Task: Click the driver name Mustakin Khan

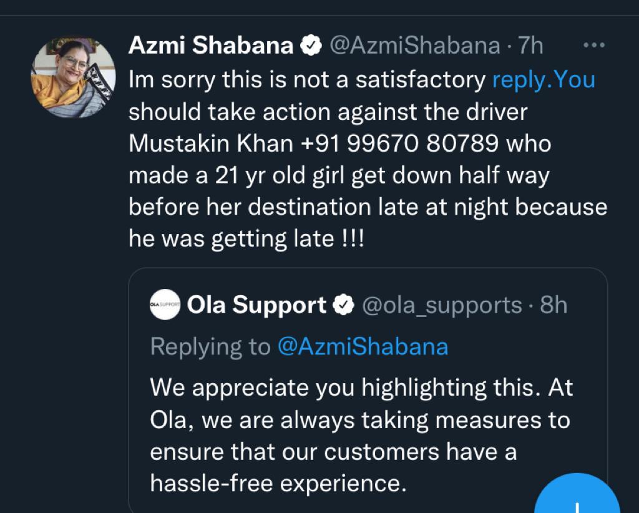Action: pyautogui.click(x=211, y=143)
